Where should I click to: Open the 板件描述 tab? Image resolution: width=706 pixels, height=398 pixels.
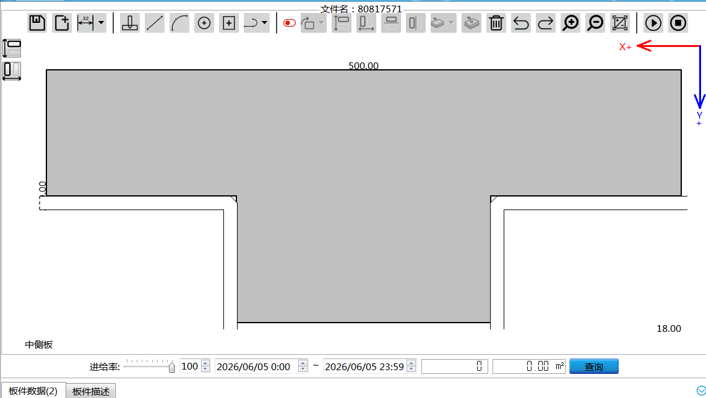[91, 391]
